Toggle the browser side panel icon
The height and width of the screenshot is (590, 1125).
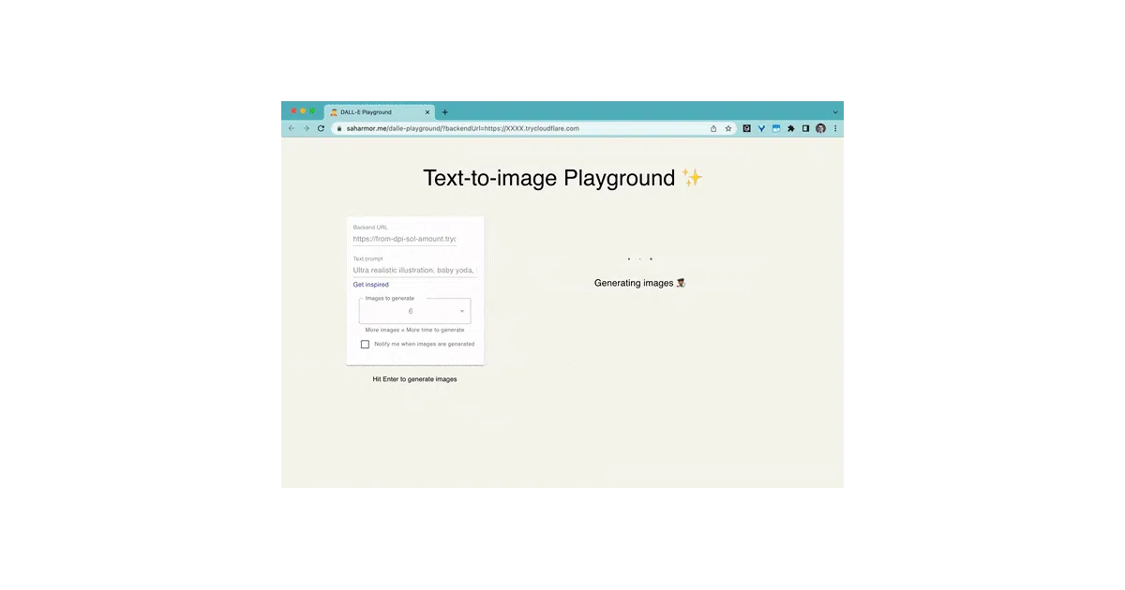coord(805,128)
